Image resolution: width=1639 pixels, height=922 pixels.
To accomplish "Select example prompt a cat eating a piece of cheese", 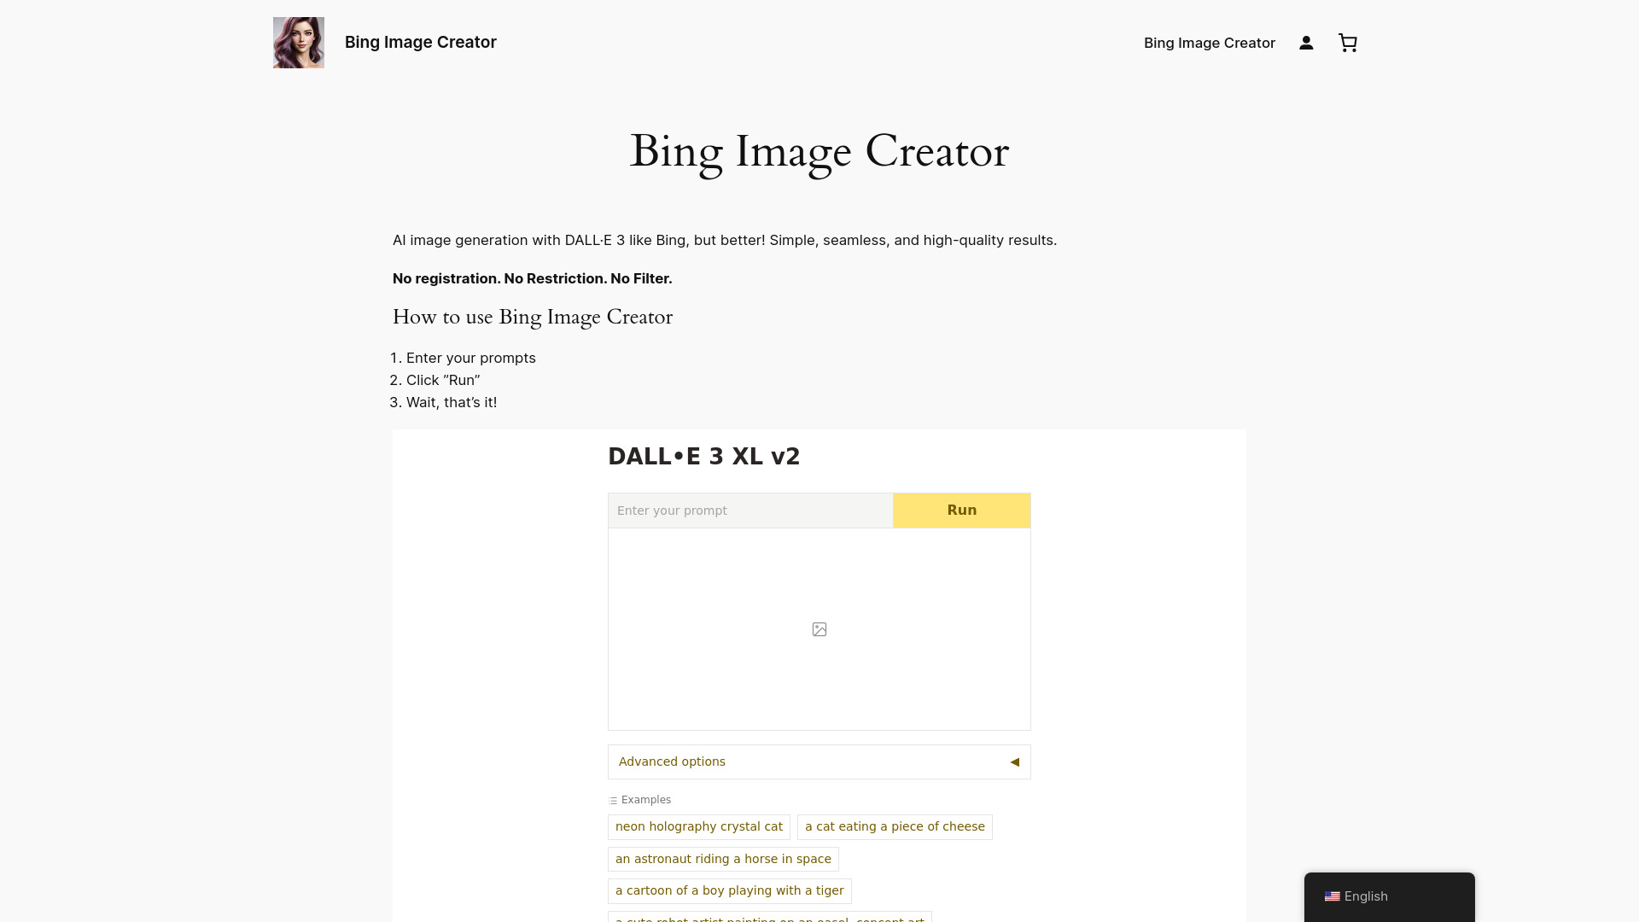I will 895,826.
